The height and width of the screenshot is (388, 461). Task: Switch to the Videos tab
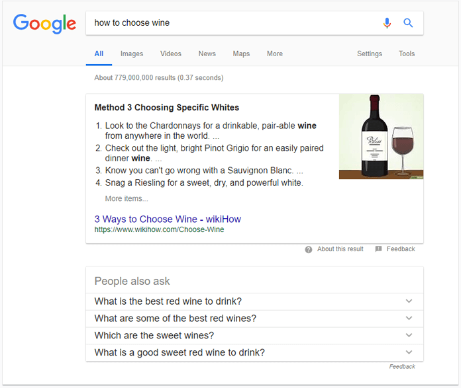click(x=170, y=54)
